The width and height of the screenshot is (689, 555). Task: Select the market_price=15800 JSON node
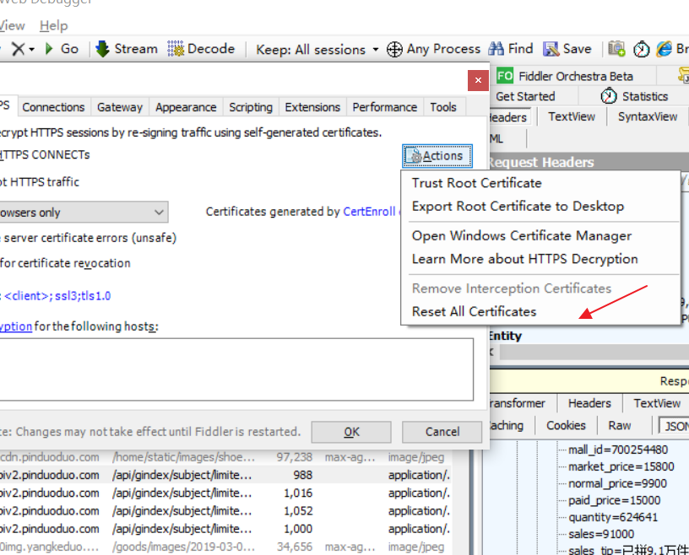(621, 466)
